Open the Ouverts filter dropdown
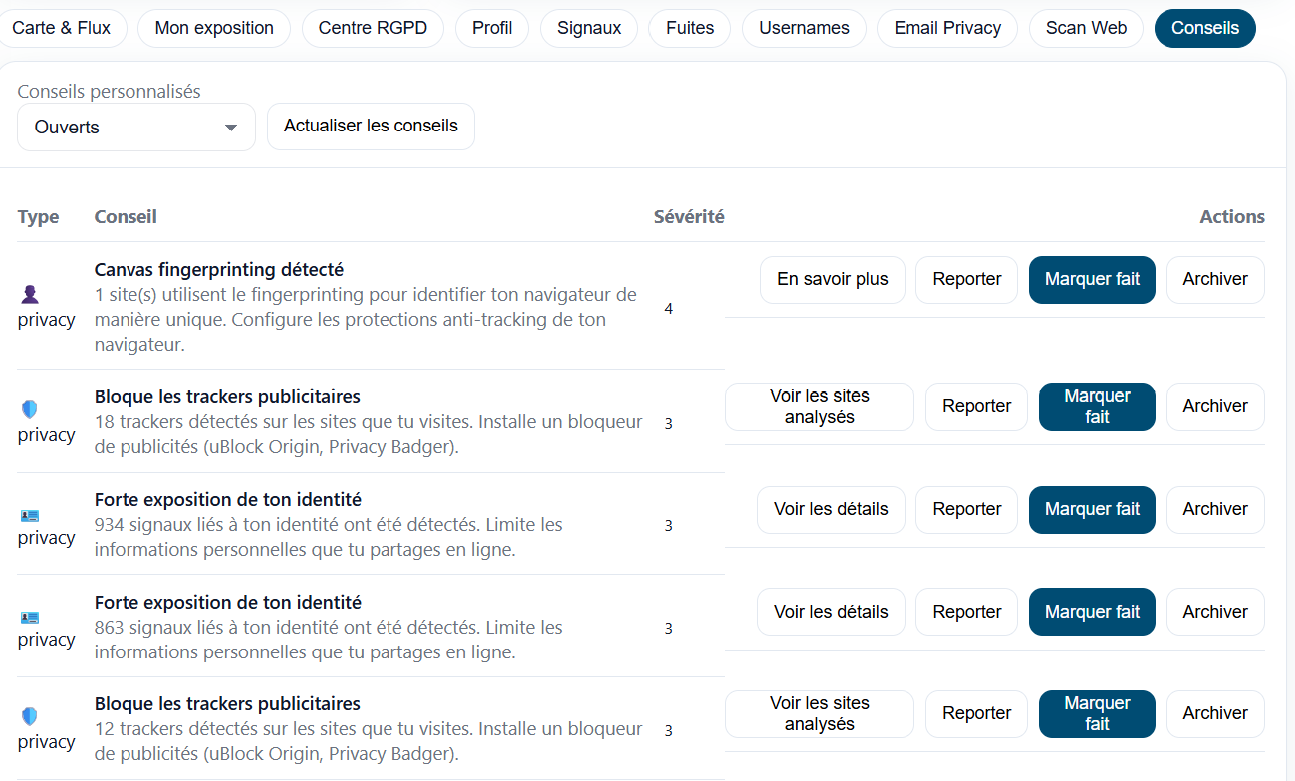Image resolution: width=1295 pixels, height=781 pixels. 135,127
